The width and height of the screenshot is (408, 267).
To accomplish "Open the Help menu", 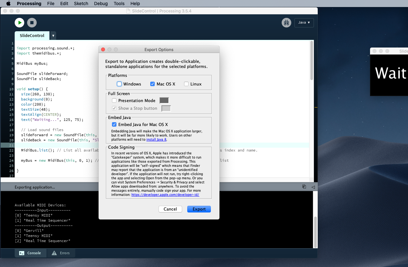I will point(135,4).
